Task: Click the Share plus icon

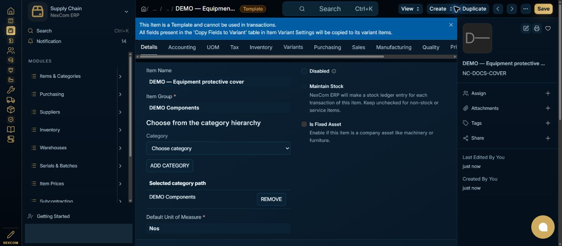Action: tap(548, 138)
